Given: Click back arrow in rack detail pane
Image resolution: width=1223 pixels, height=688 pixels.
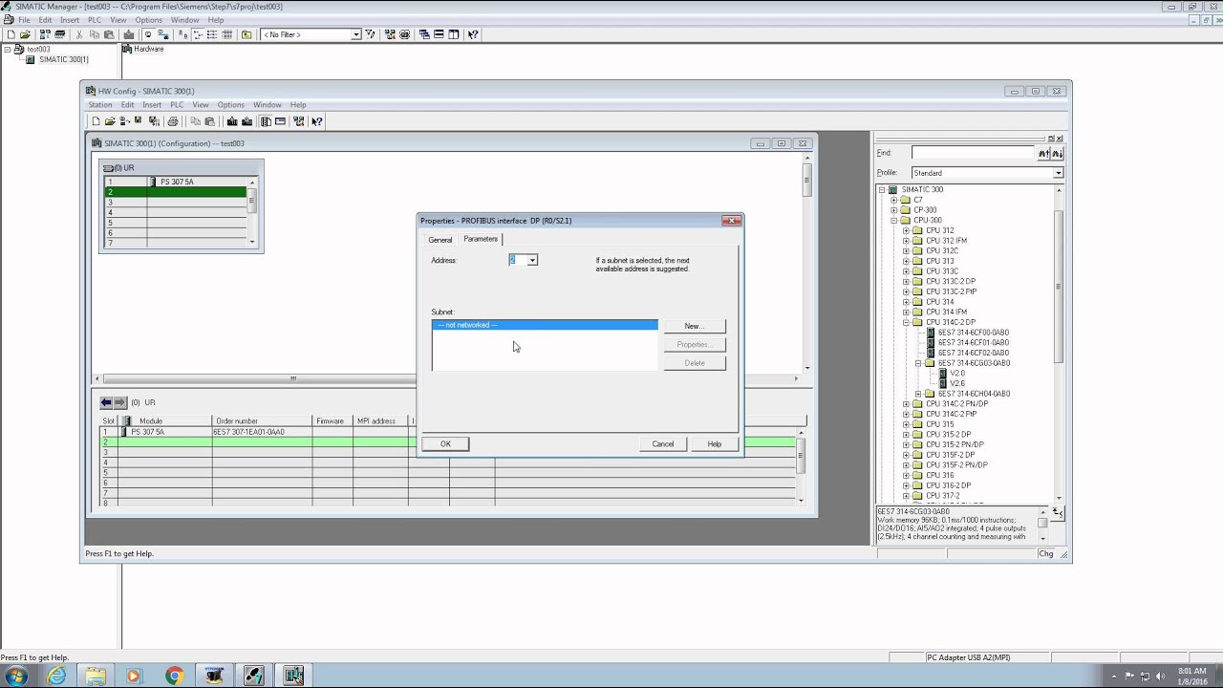Looking at the screenshot, I should (x=106, y=402).
